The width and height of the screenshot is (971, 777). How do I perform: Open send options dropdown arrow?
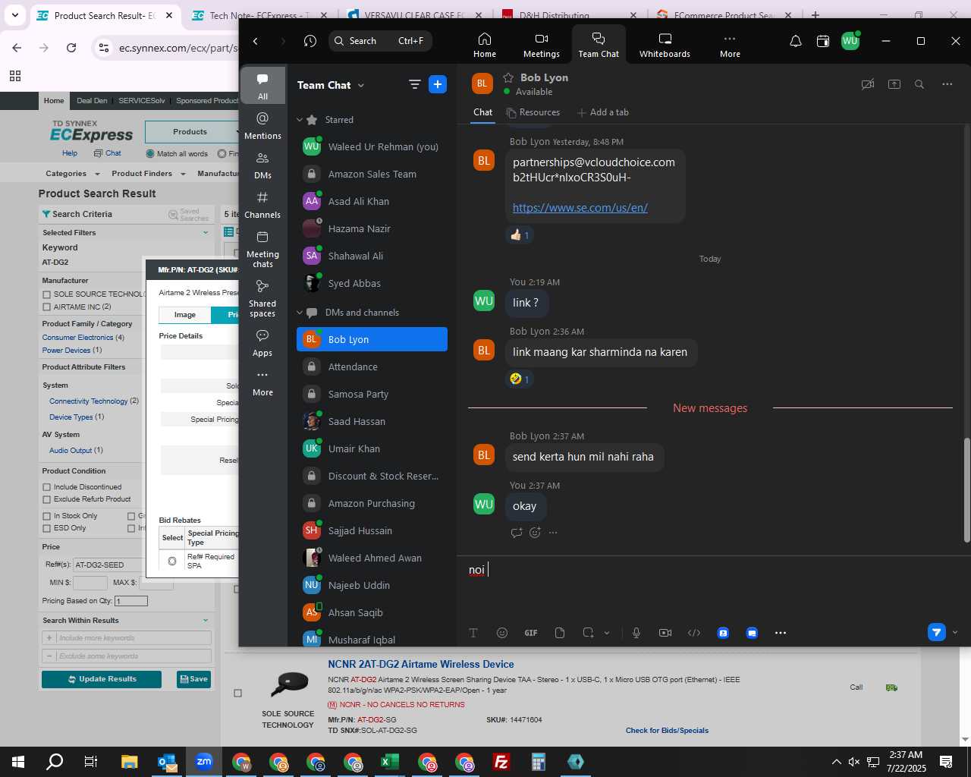tap(955, 632)
